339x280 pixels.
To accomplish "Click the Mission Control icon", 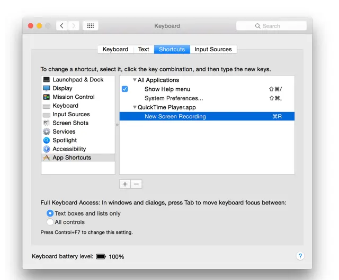I will click(x=46, y=97).
